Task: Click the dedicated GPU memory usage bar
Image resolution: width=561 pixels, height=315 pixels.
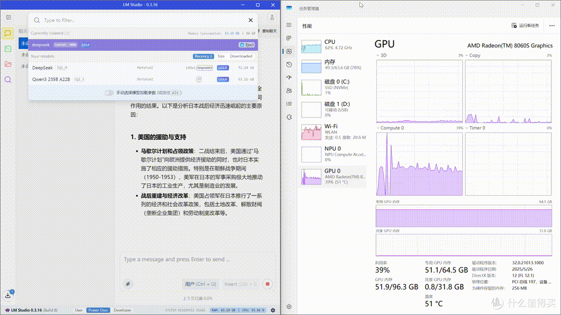Action: click(463, 216)
